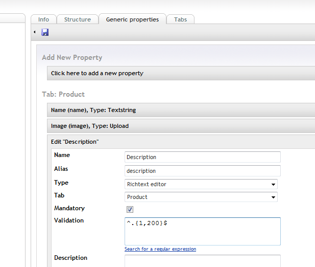Open the Tab dropdown showing Product

pos(201,197)
